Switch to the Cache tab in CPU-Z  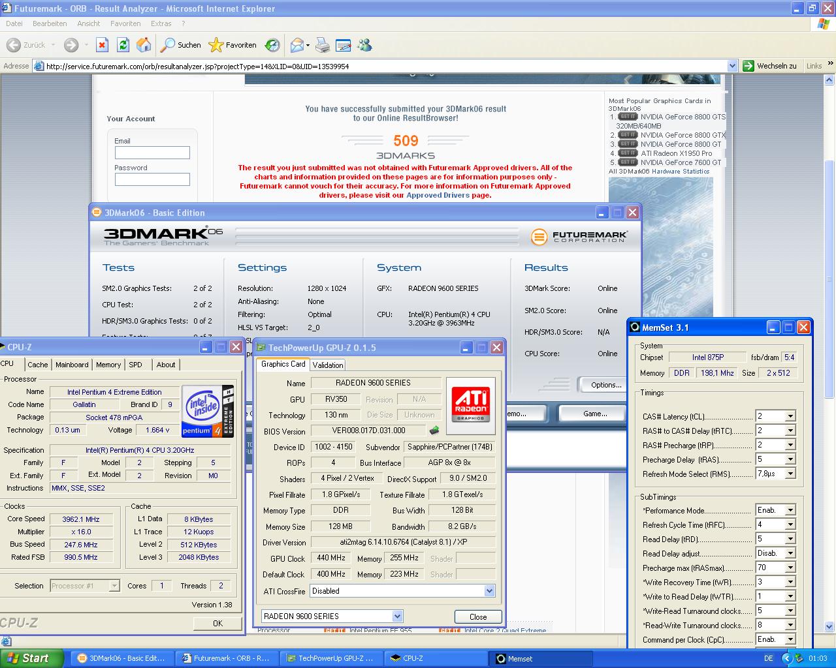(x=37, y=365)
